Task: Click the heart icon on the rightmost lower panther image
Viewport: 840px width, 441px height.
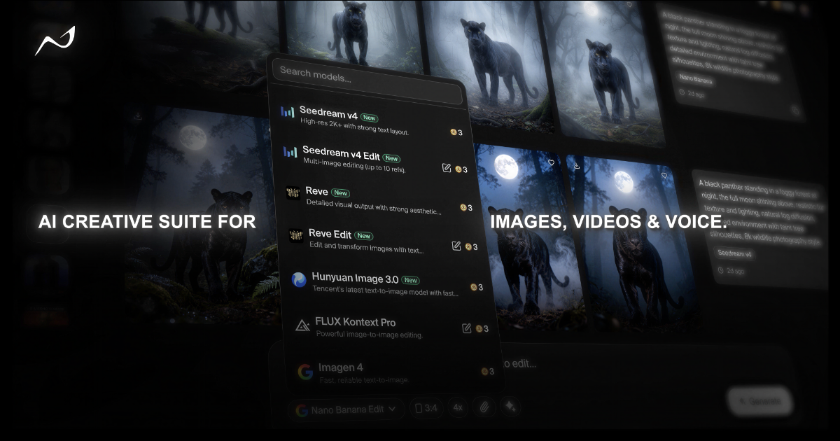Action: [664, 175]
